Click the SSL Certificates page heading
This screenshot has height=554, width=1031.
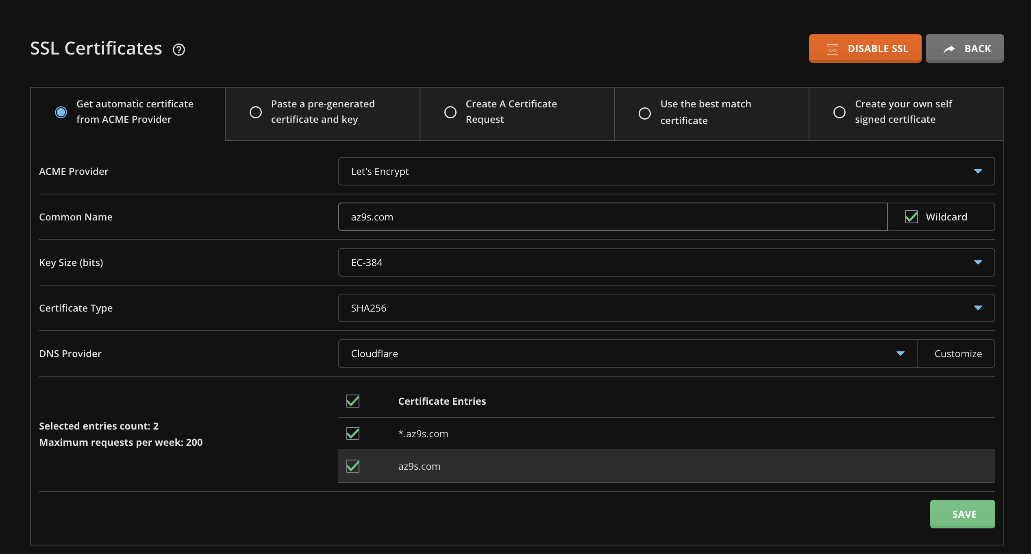coord(96,48)
